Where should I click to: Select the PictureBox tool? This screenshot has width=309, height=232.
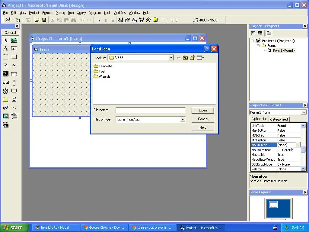(x=14, y=40)
